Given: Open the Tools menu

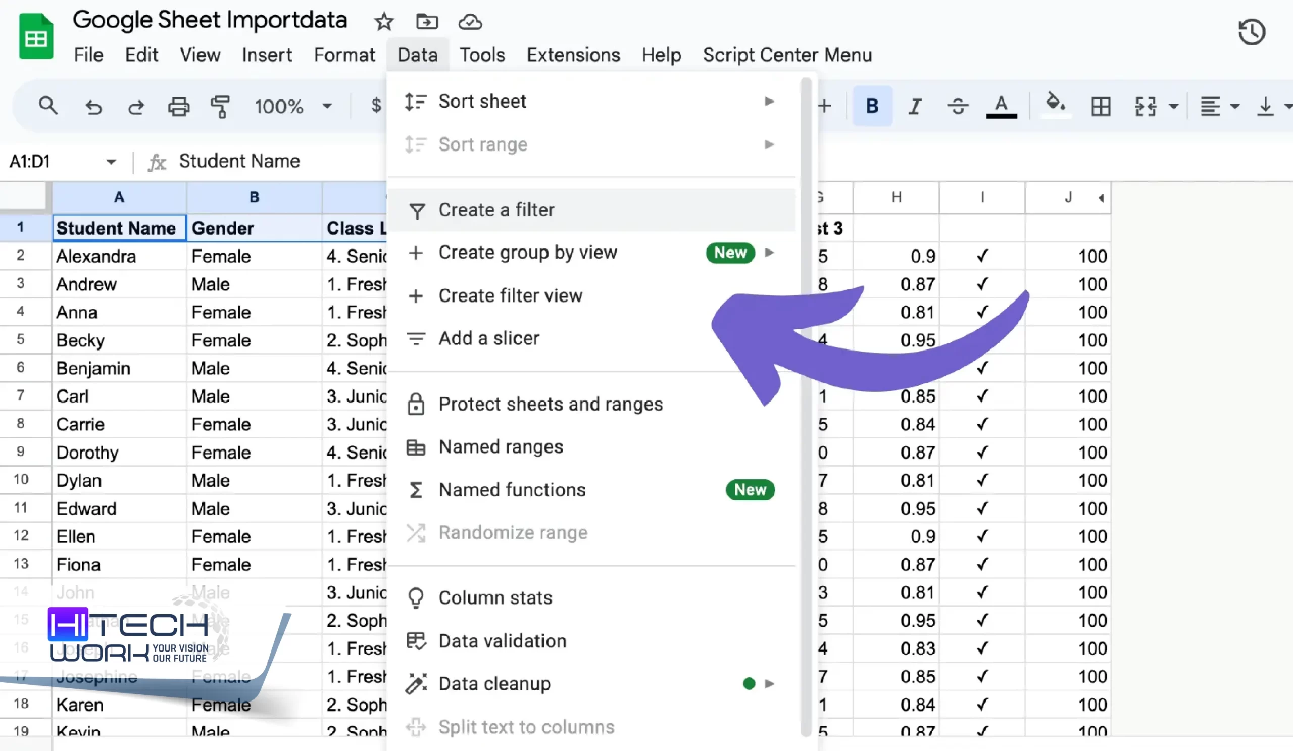Looking at the screenshot, I should 481,55.
